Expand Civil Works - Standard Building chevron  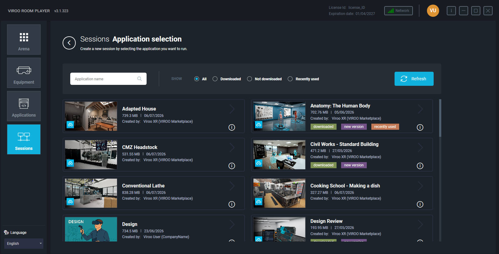[x=421, y=147]
